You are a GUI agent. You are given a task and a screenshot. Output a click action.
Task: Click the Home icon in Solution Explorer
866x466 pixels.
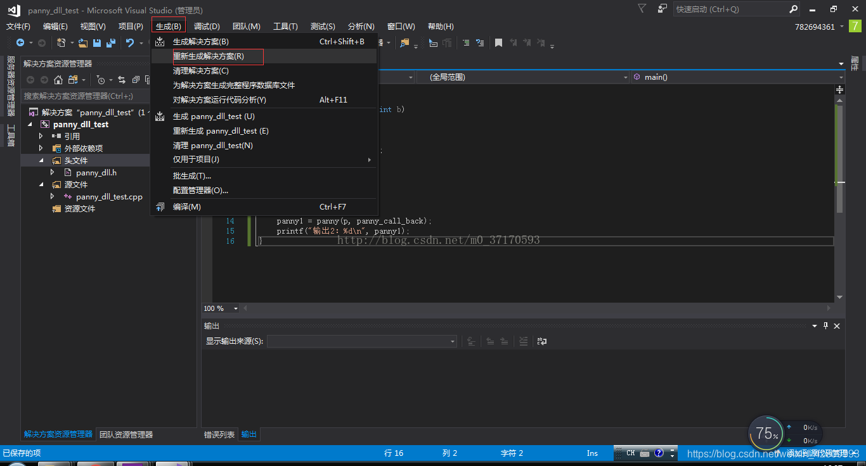point(58,80)
